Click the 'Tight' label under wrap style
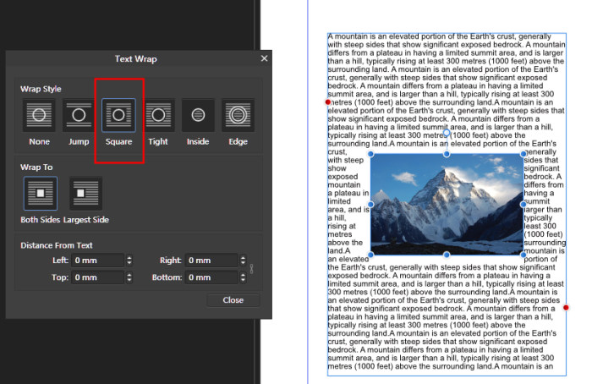 [x=158, y=141]
